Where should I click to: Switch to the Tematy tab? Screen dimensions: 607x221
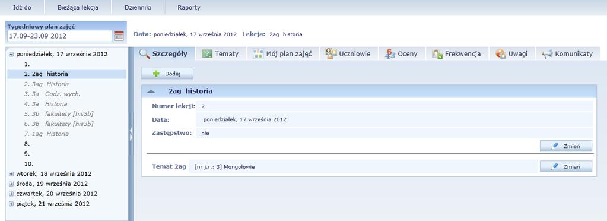[x=220, y=54]
